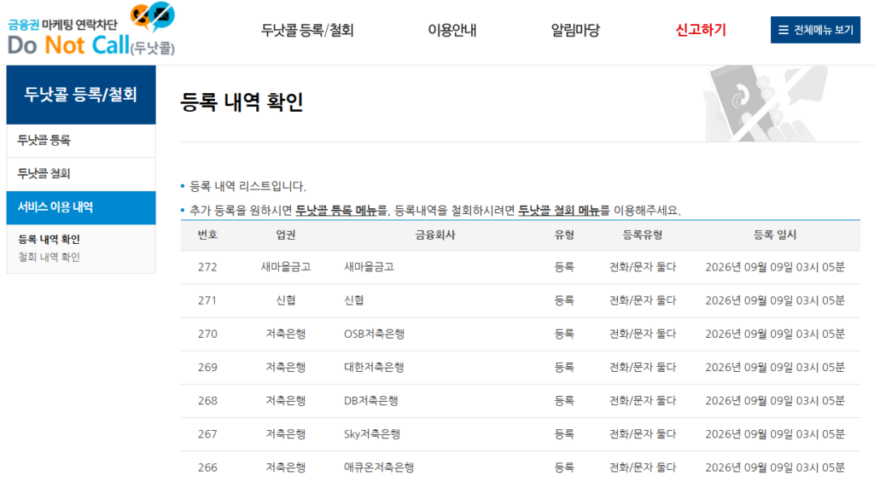This screenshot has height=482, width=874.
Task: Open 철회 내역 확인 submenu item
Action: click(49, 258)
